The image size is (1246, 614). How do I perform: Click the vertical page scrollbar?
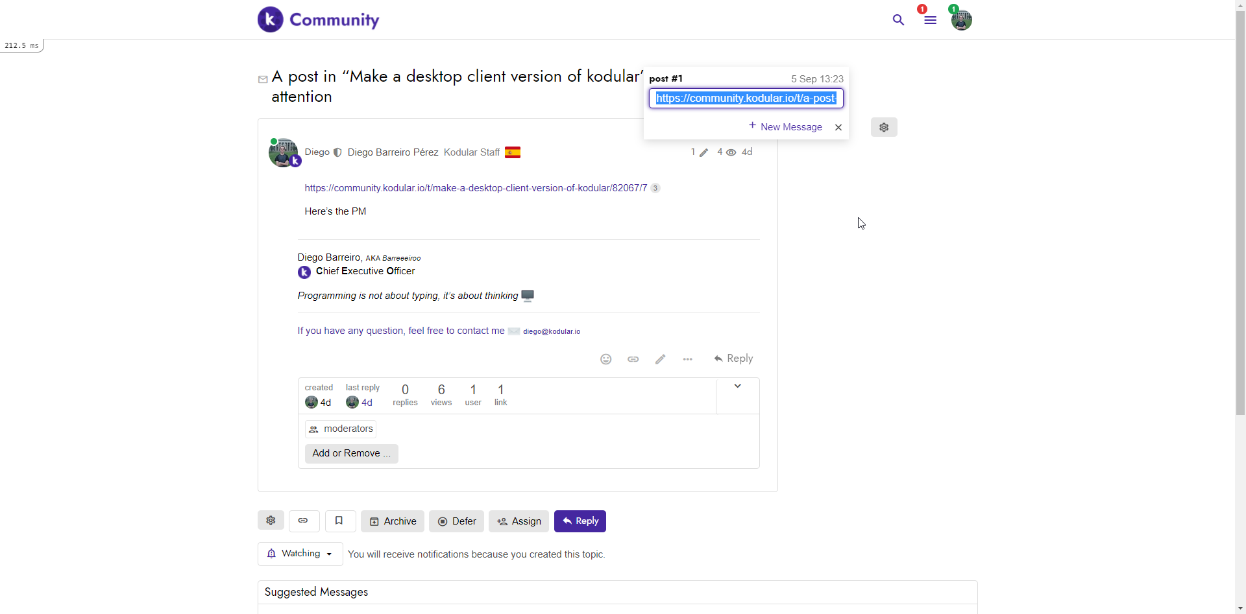(1240, 214)
